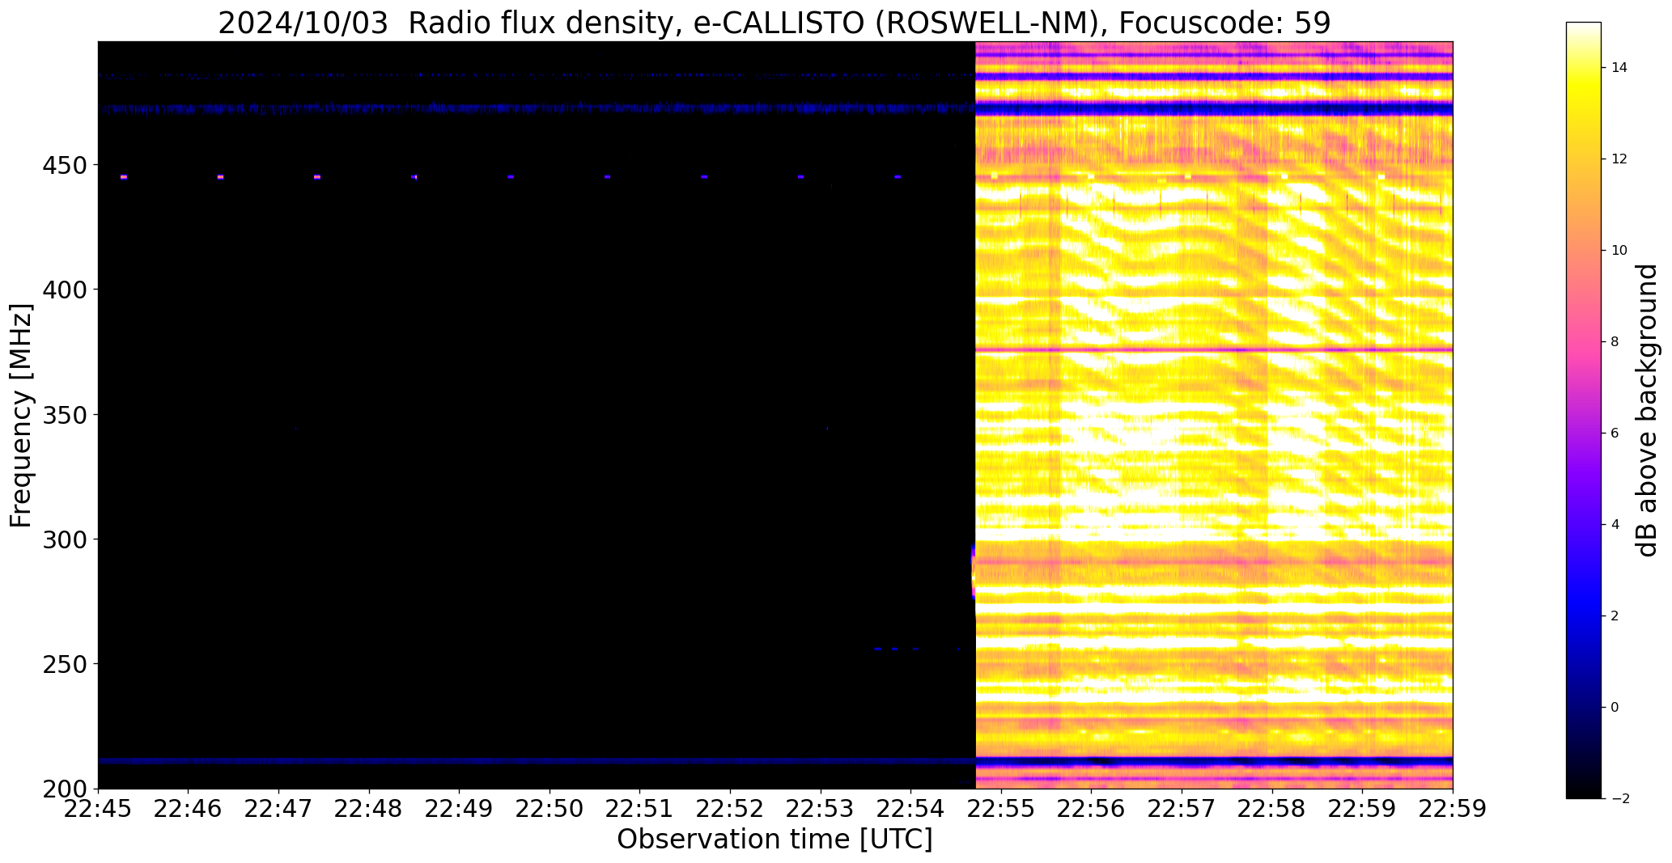Screen dimensions: 1672x863
Task: Click the colorbar tick label 10
Action: pos(1619,251)
